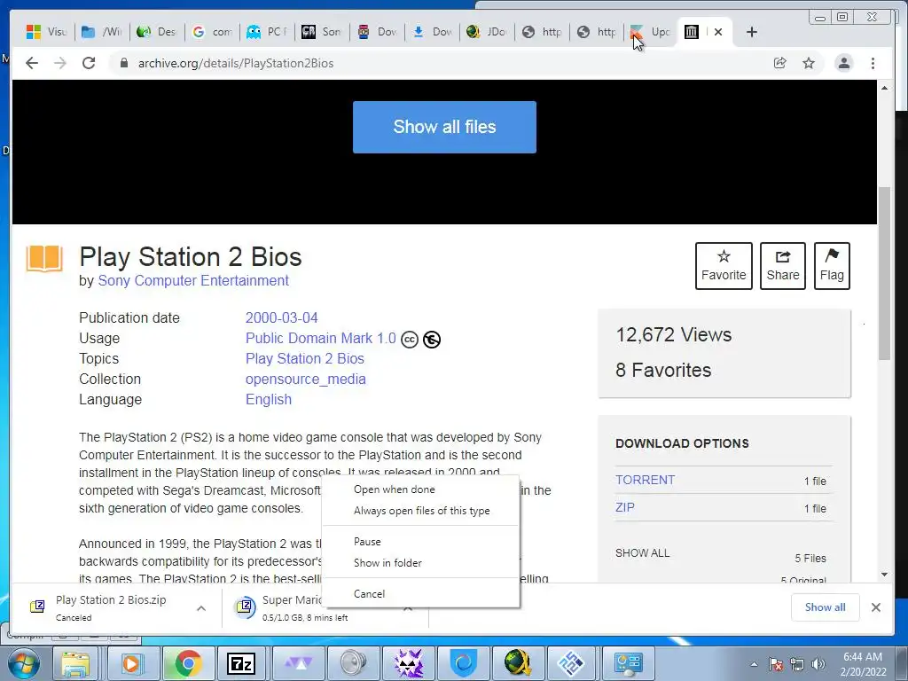Switch to the Google com tab
The width and height of the screenshot is (908, 681).
[212, 32]
